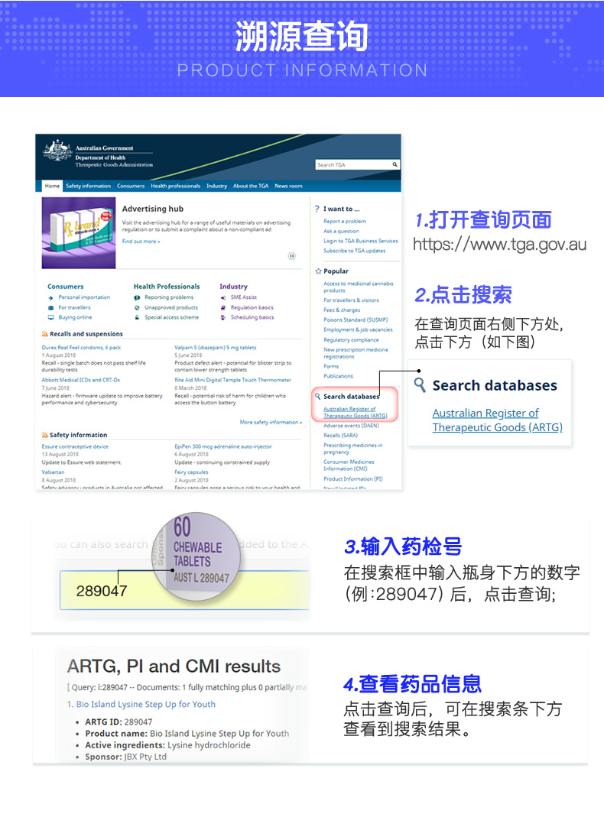The width and height of the screenshot is (604, 814).
Task: Open the Home tab in TGA navigation
Action: (52, 186)
